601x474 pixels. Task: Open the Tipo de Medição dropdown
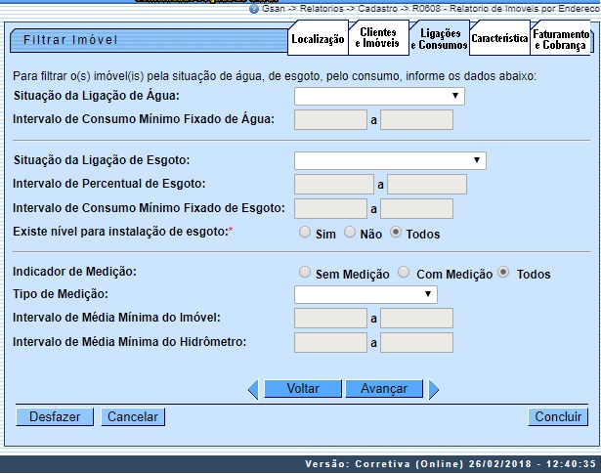365,294
